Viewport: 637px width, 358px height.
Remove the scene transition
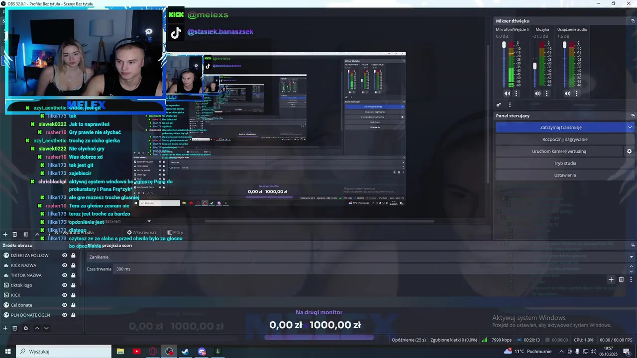coord(621,279)
